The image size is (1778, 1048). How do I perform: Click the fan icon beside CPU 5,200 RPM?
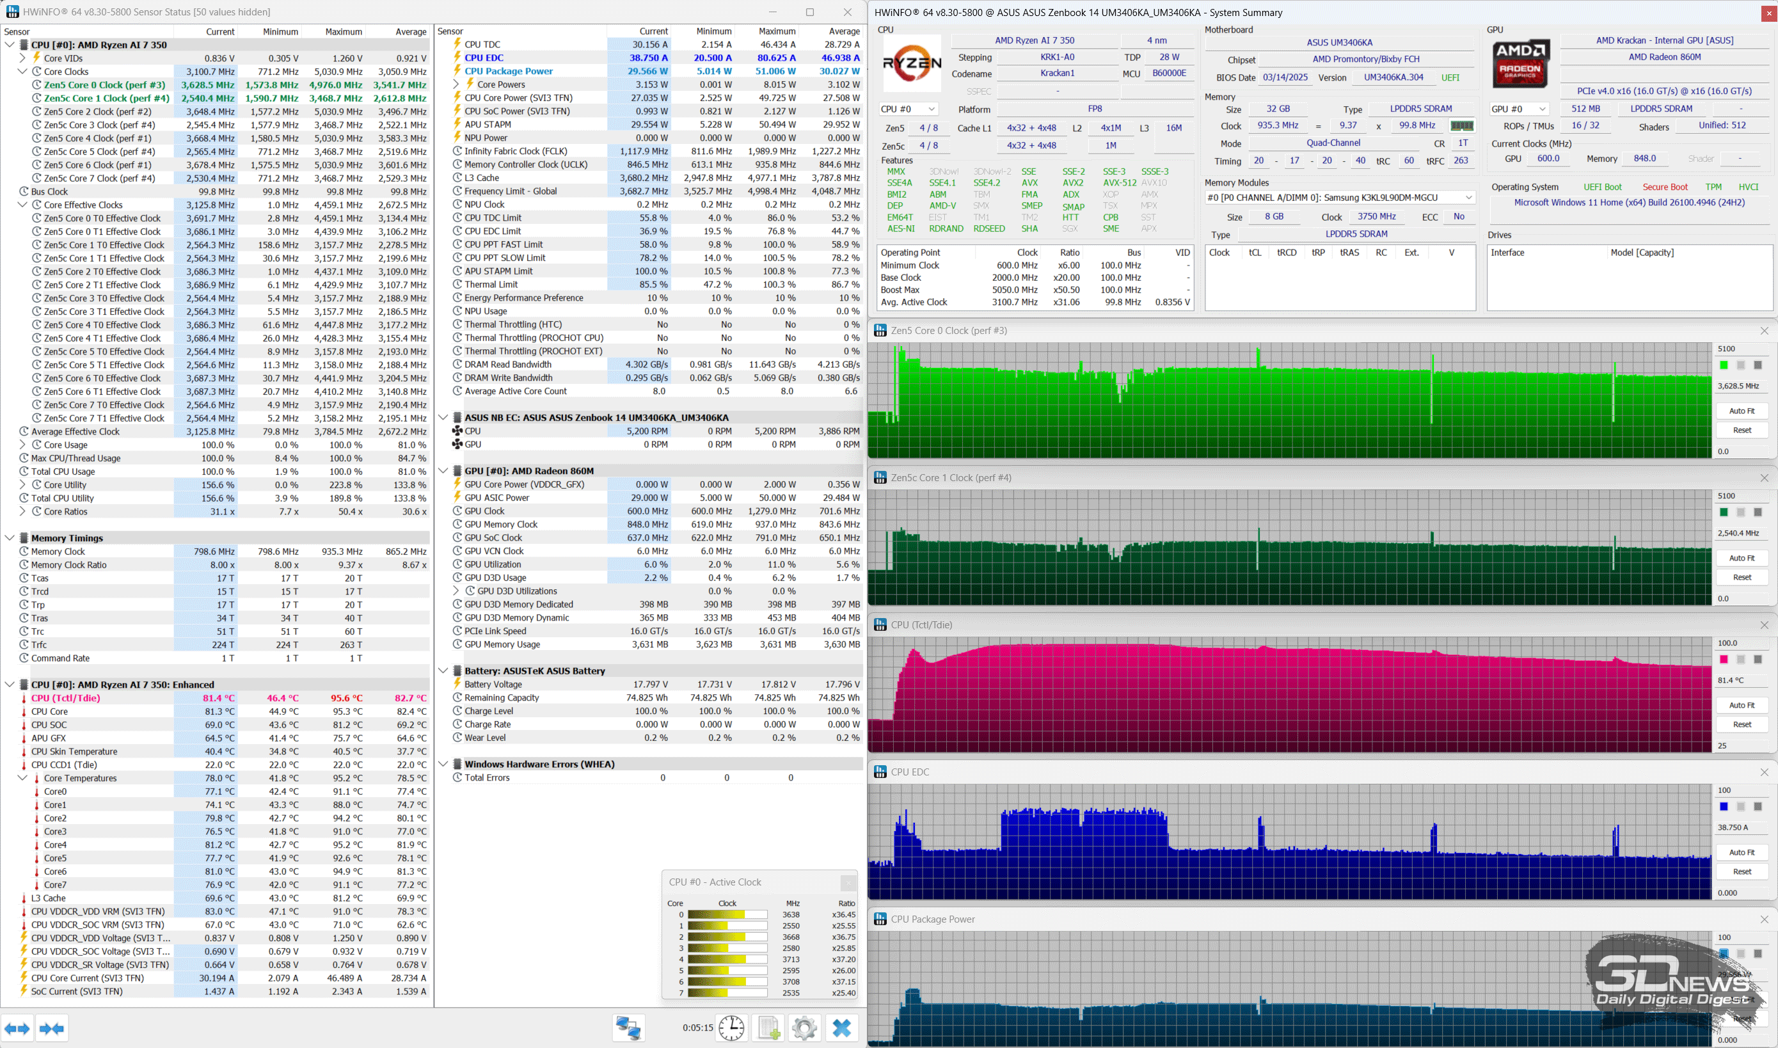tap(457, 431)
